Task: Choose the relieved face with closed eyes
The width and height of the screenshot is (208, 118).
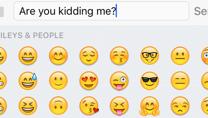Action: (89, 55)
